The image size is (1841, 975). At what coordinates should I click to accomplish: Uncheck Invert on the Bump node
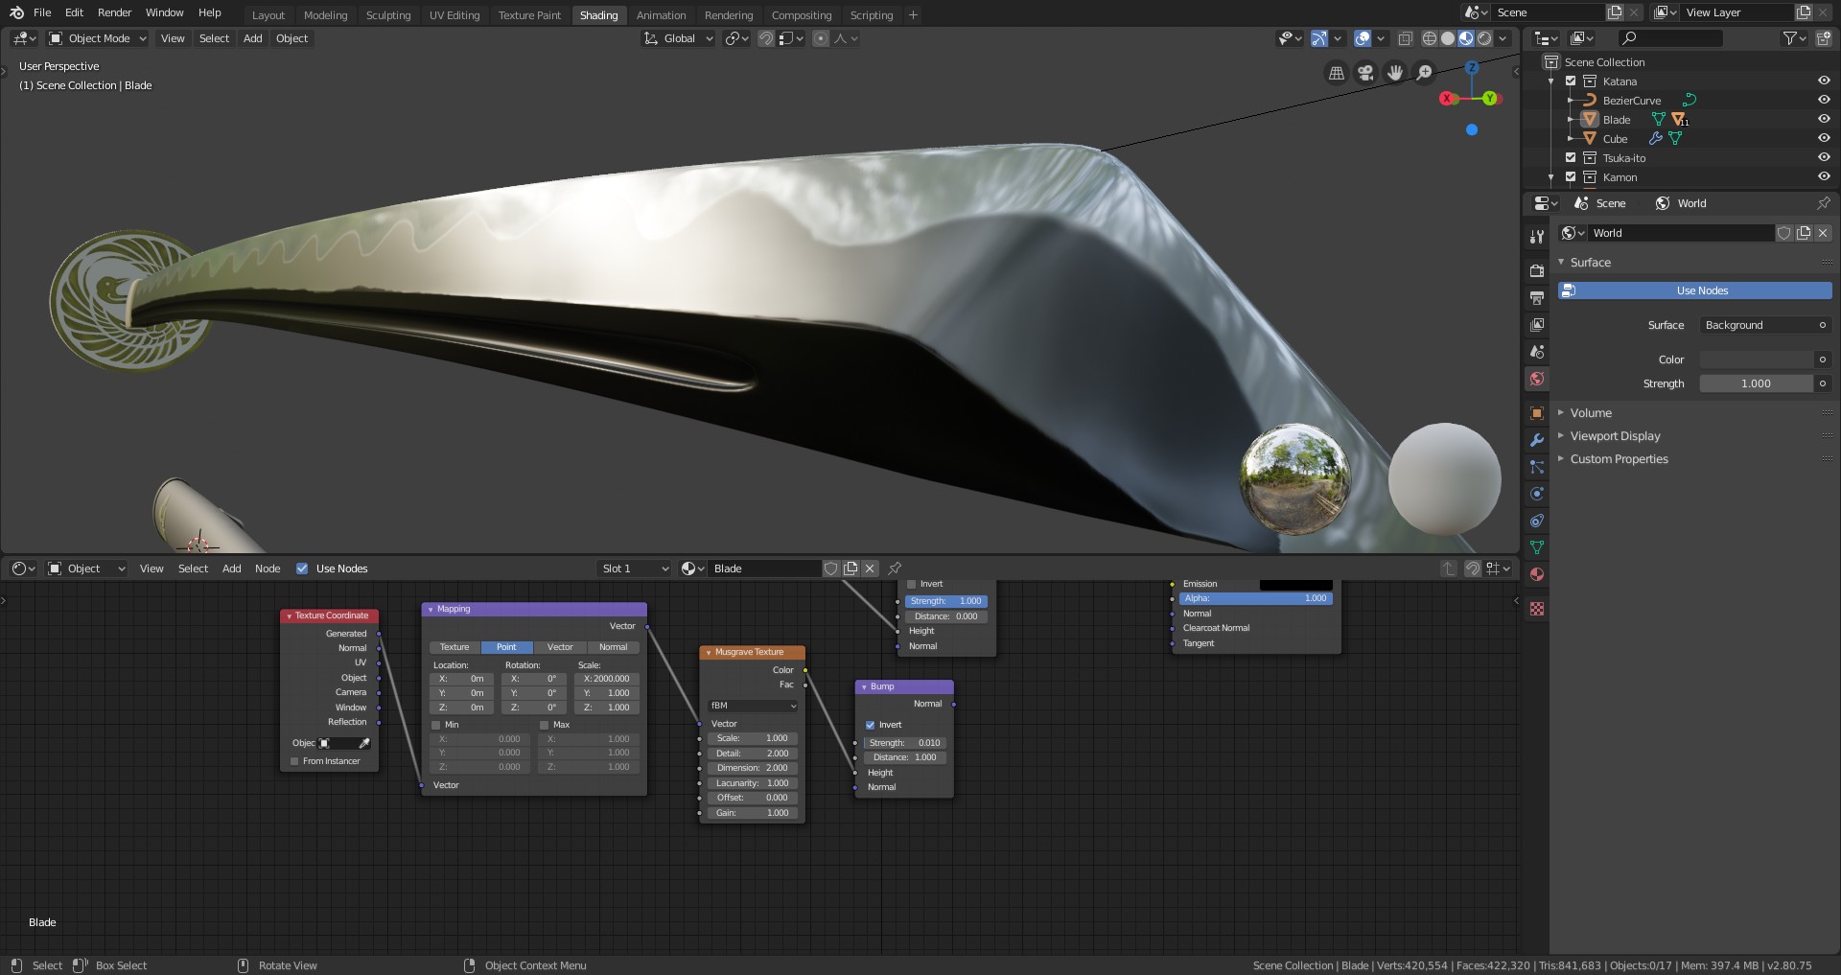coord(871,725)
